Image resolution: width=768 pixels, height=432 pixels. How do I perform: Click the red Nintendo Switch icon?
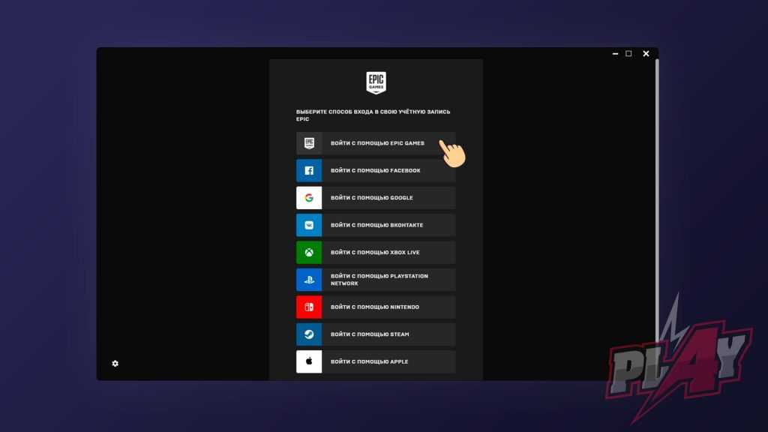[x=309, y=307]
